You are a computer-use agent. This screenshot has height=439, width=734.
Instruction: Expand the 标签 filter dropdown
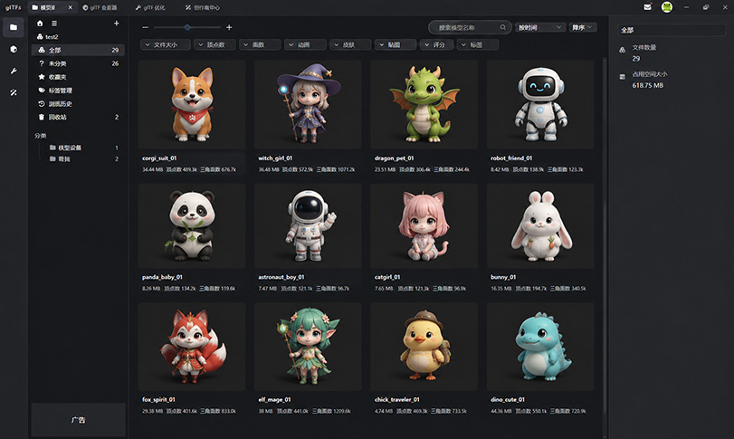(x=478, y=45)
